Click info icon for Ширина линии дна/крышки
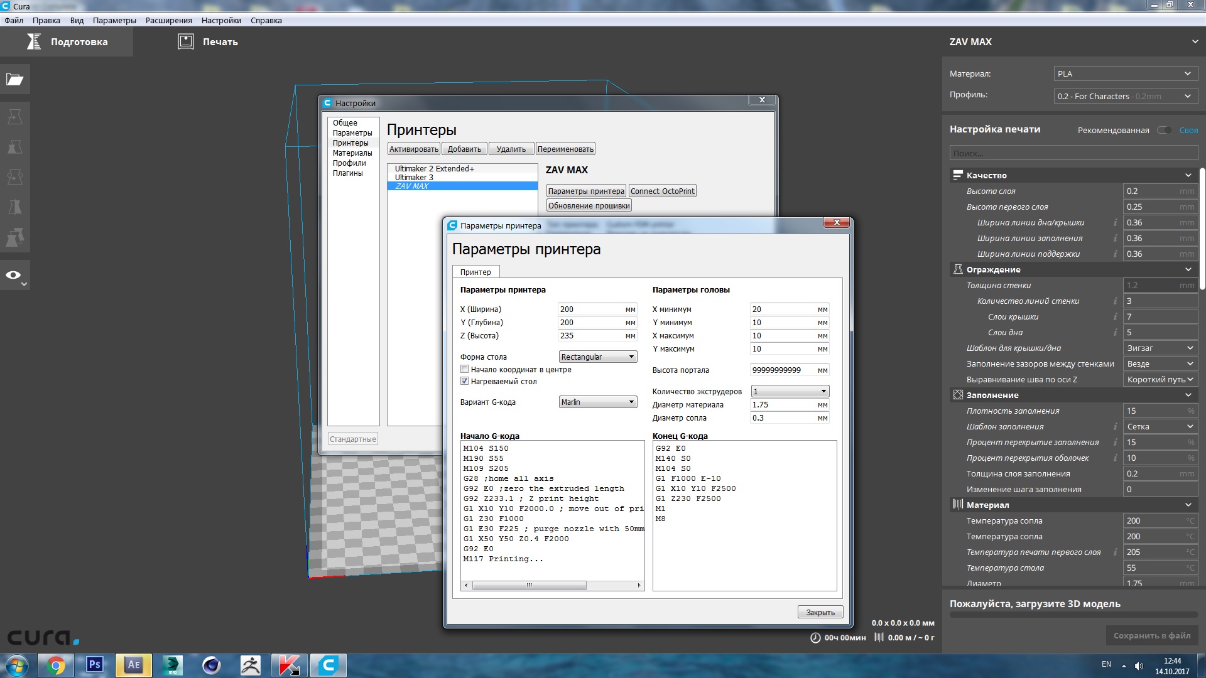The image size is (1206, 678). tap(1116, 222)
